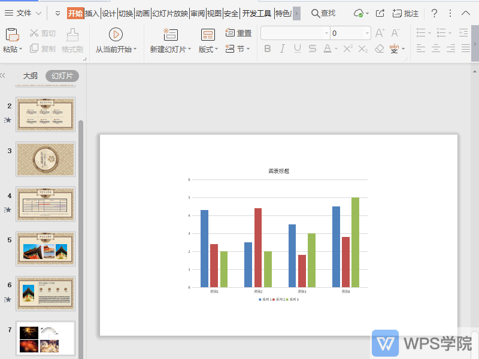Increase font size with larger A icon

click(380, 34)
